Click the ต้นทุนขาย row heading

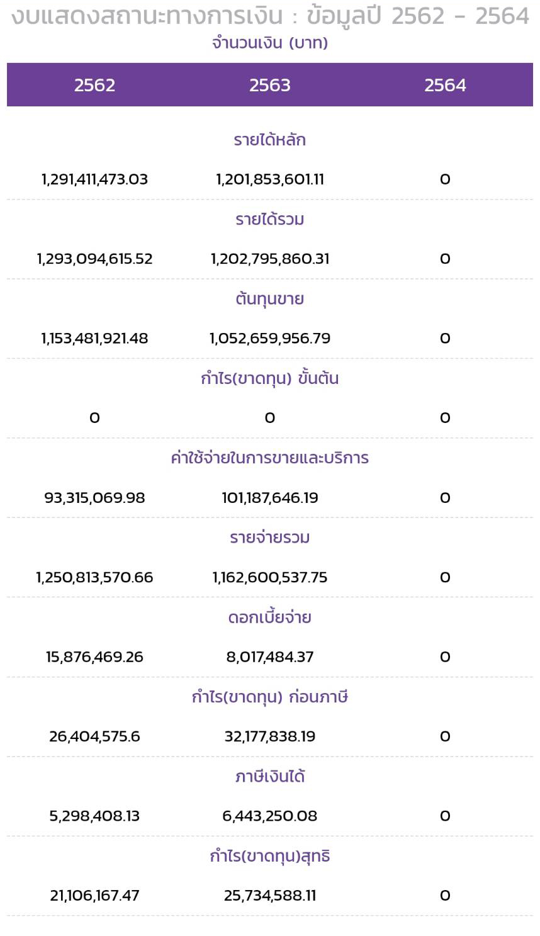[269, 299]
